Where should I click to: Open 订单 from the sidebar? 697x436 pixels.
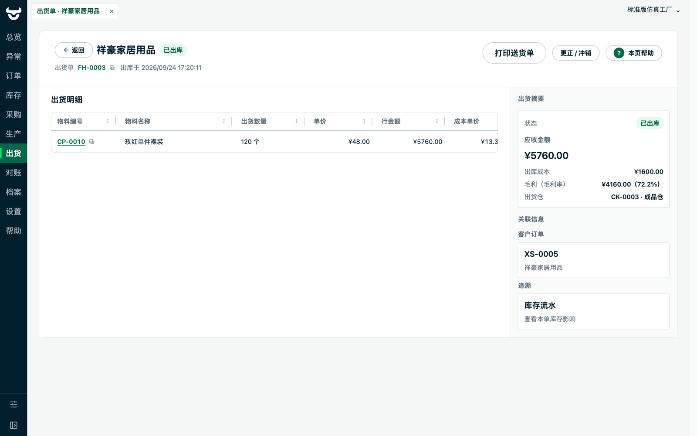click(x=14, y=76)
